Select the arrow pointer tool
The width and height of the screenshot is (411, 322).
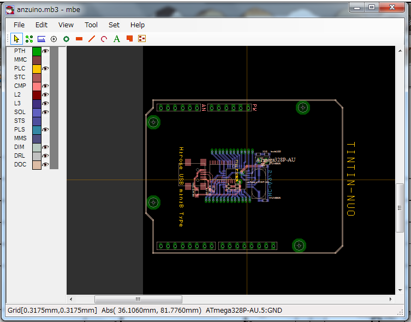pyautogui.click(x=16, y=39)
